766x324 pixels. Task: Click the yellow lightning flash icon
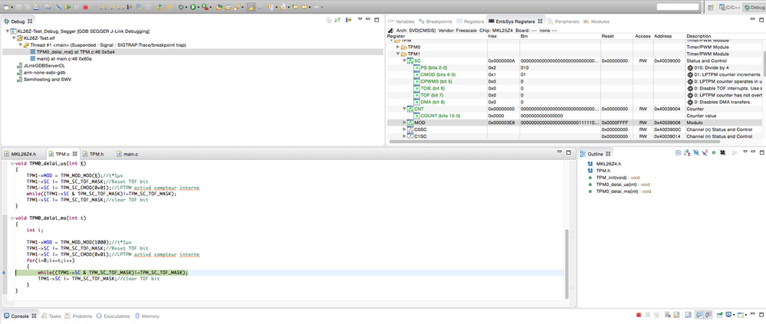tap(169, 8)
